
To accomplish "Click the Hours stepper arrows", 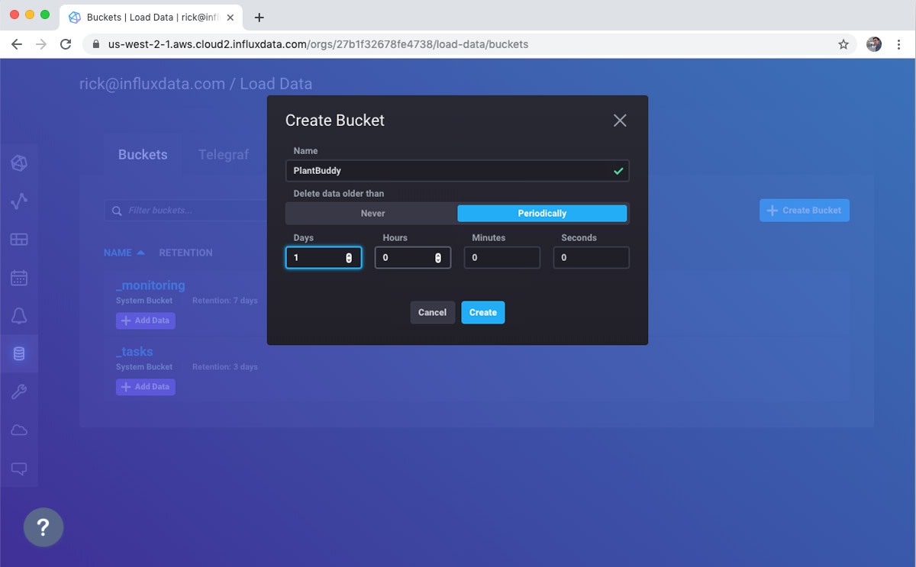I will 438,258.
